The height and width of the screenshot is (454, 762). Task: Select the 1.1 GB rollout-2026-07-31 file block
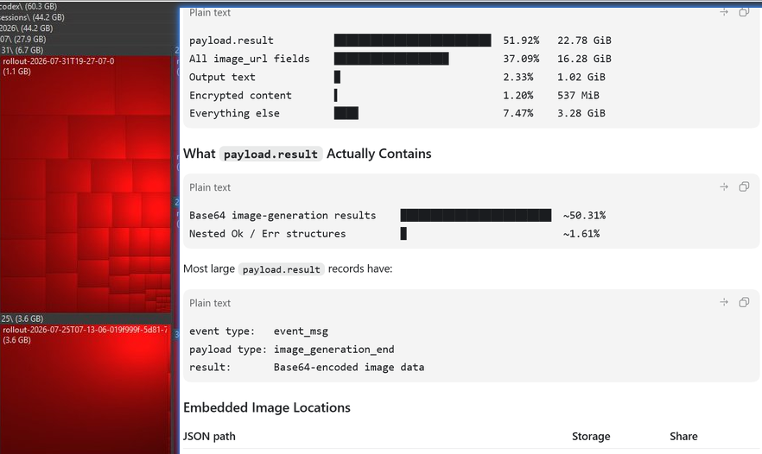coord(86,185)
